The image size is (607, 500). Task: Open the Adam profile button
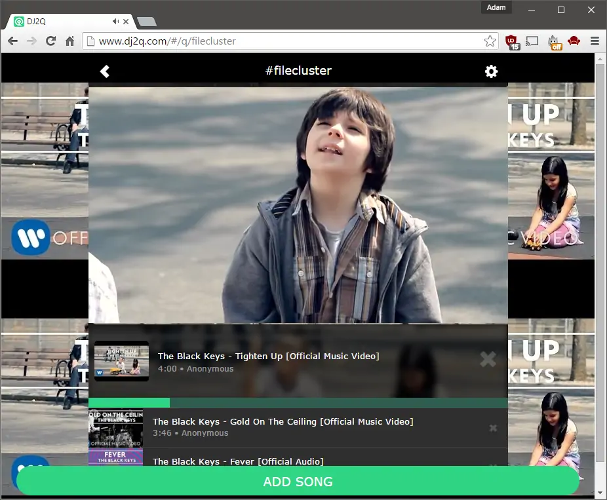point(496,7)
